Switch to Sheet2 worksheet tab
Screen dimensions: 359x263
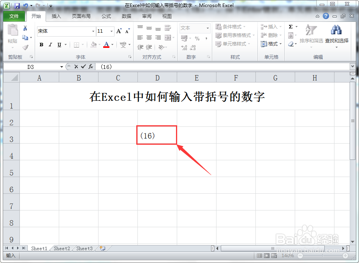point(62,248)
